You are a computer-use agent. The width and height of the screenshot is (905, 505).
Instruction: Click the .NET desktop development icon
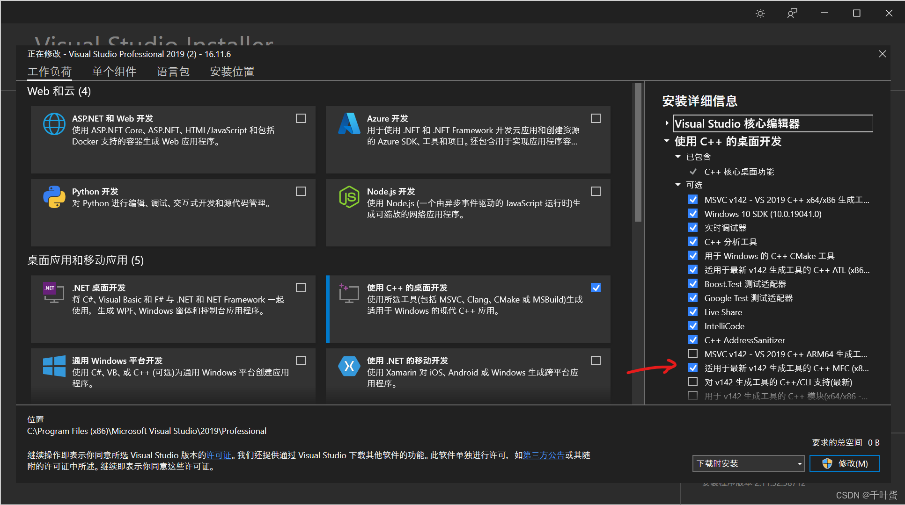[53, 293]
